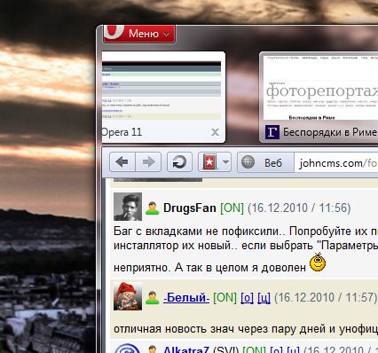The width and height of the screenshot is (378, 353).
Task: Switch to the Opera 11 tab
Action: click(x=163, y=98)
